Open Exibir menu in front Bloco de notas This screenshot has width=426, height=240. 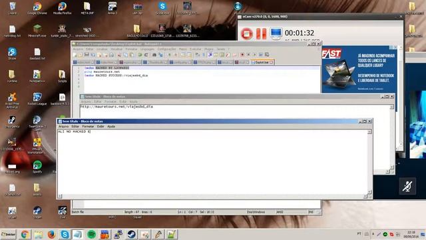coord(101,127)
